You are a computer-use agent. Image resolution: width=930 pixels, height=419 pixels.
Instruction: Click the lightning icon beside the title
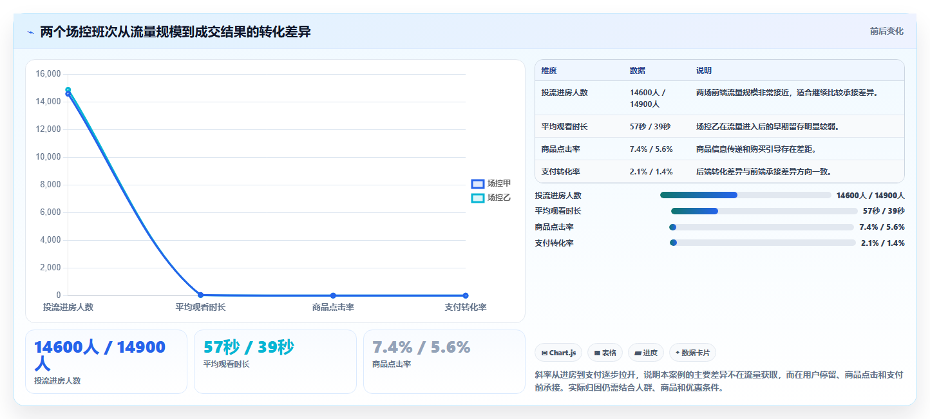coord(31,32)
